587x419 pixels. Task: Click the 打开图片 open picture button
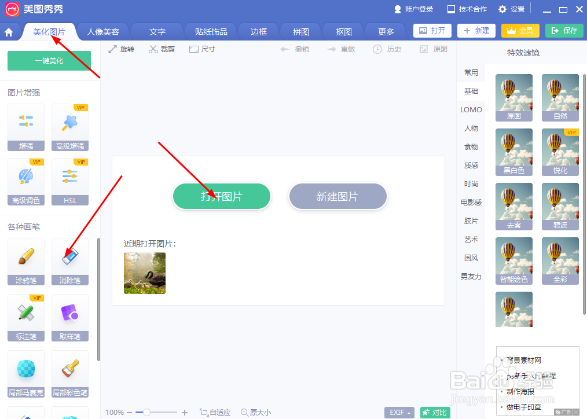click(222, 196)
